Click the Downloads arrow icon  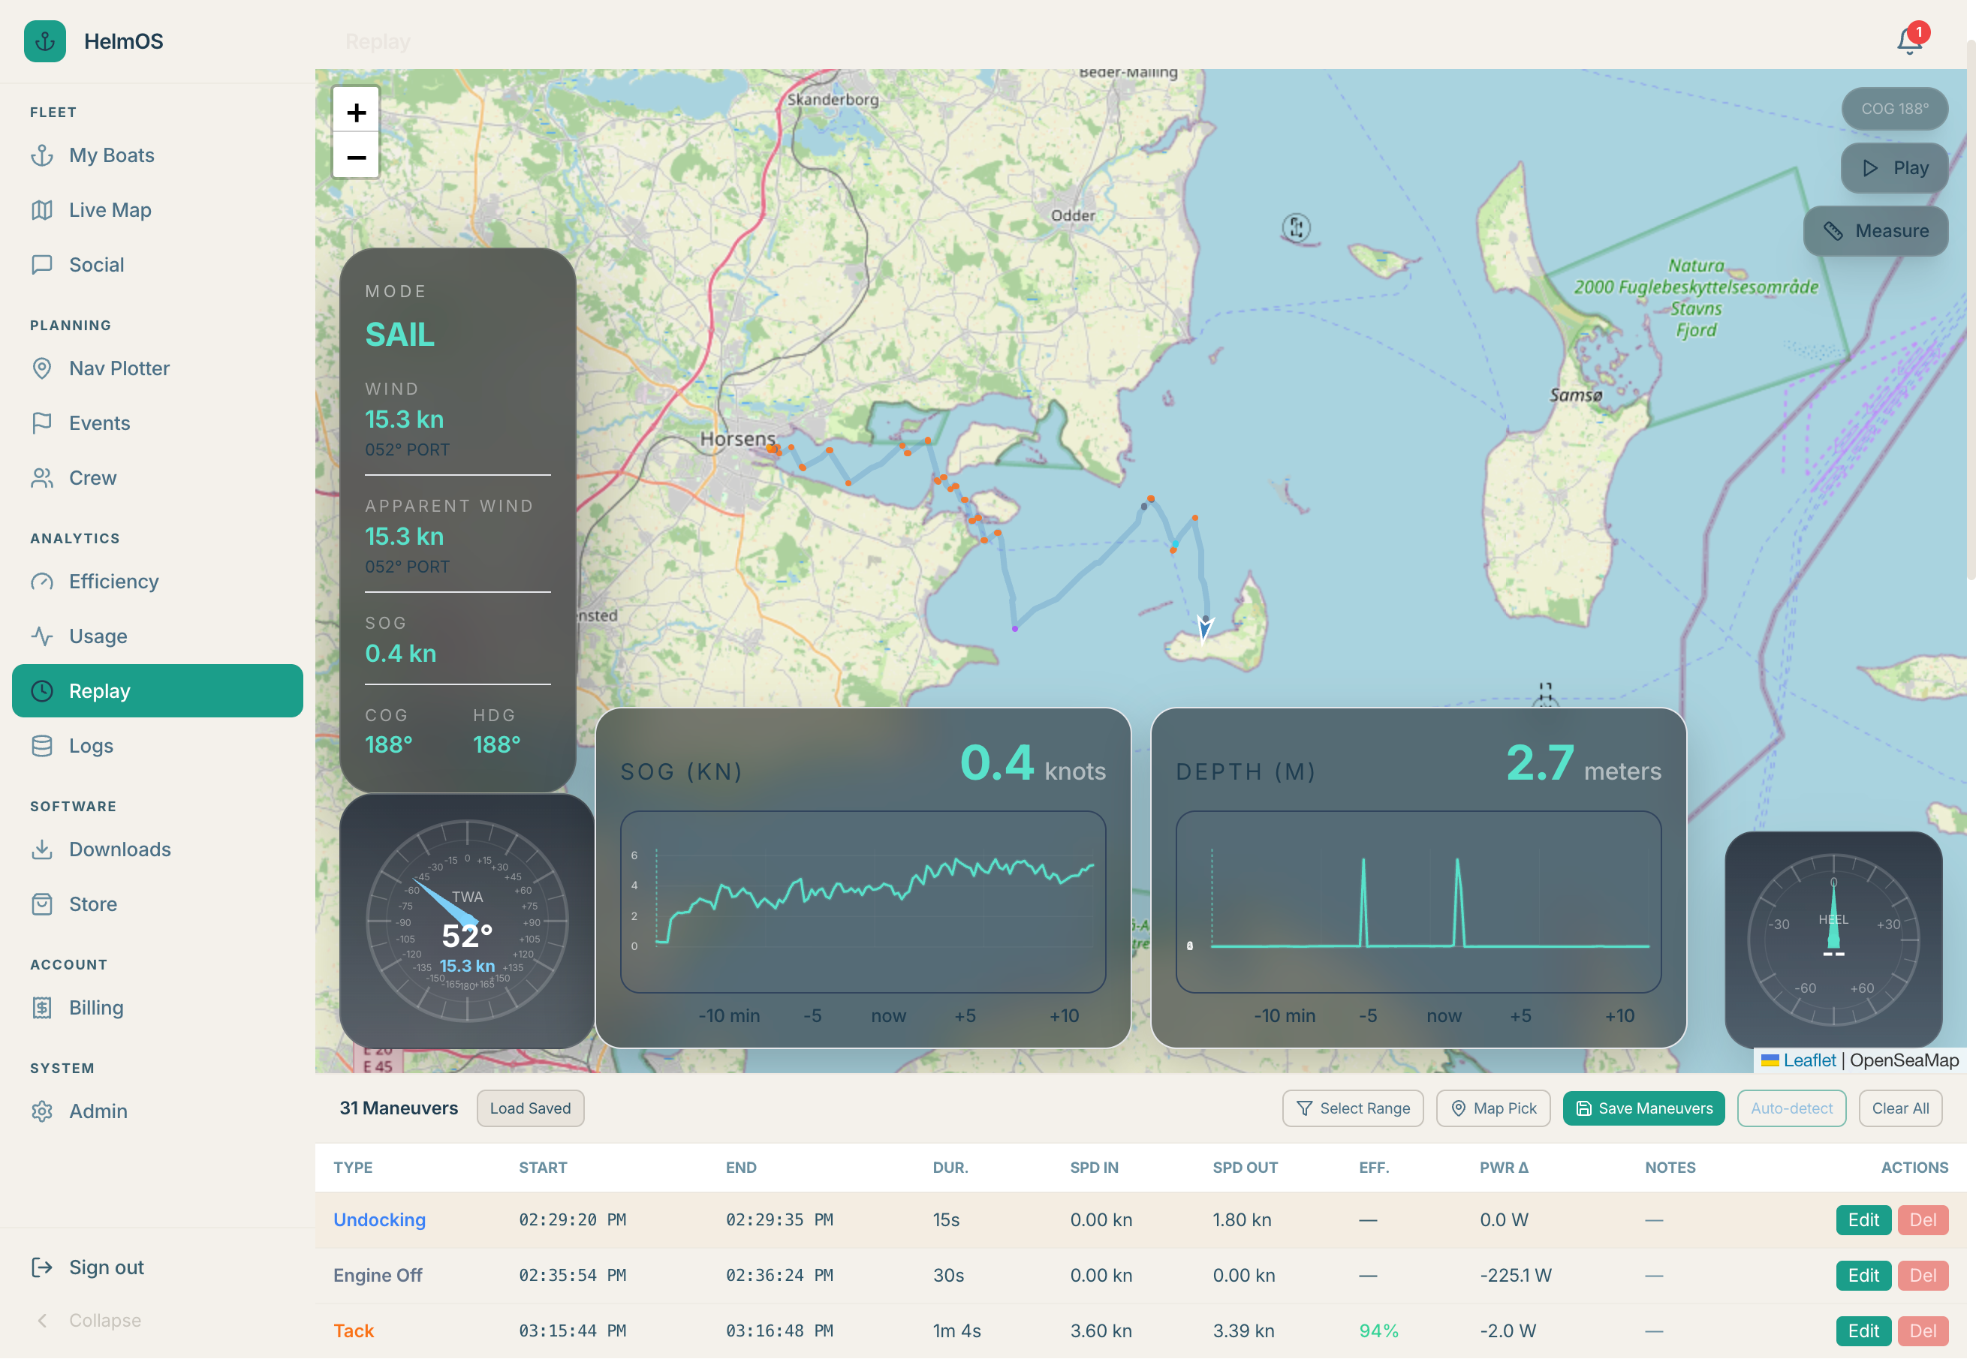pyautogui.click(x=42, y=849)
